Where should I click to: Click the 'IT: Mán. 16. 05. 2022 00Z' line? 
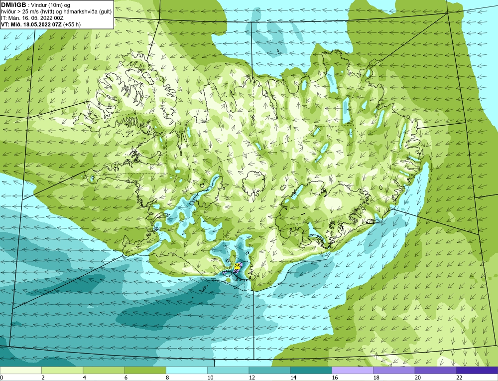click(x=32, y=18)
